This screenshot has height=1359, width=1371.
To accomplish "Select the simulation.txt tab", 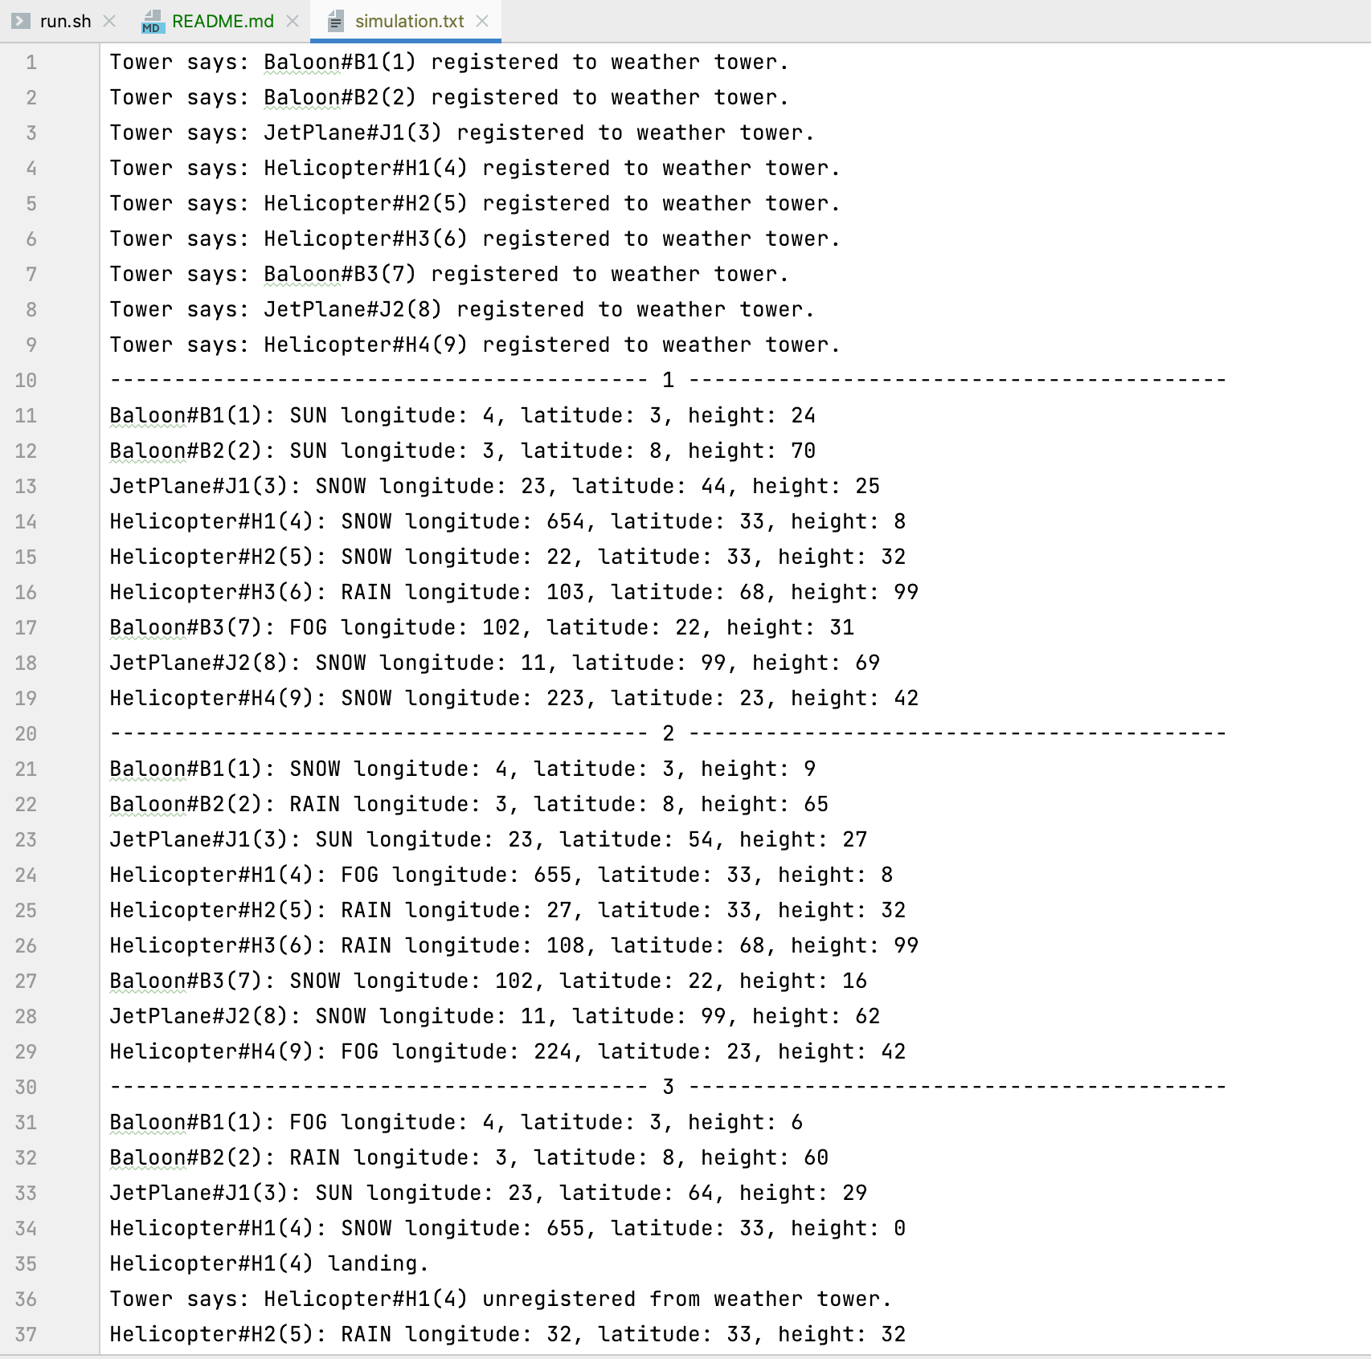I will coord(409,21).
